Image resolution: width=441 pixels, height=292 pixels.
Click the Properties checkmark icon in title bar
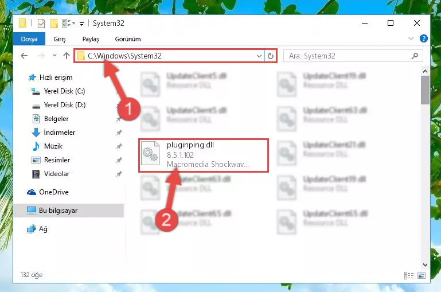click(x=41, y=24)
